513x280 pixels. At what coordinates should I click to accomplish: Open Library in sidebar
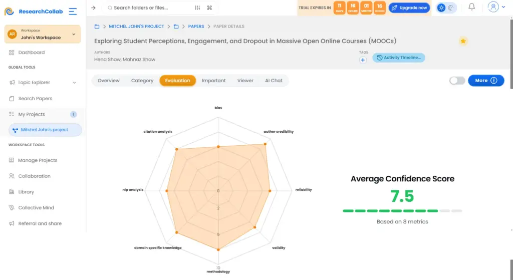26,192
